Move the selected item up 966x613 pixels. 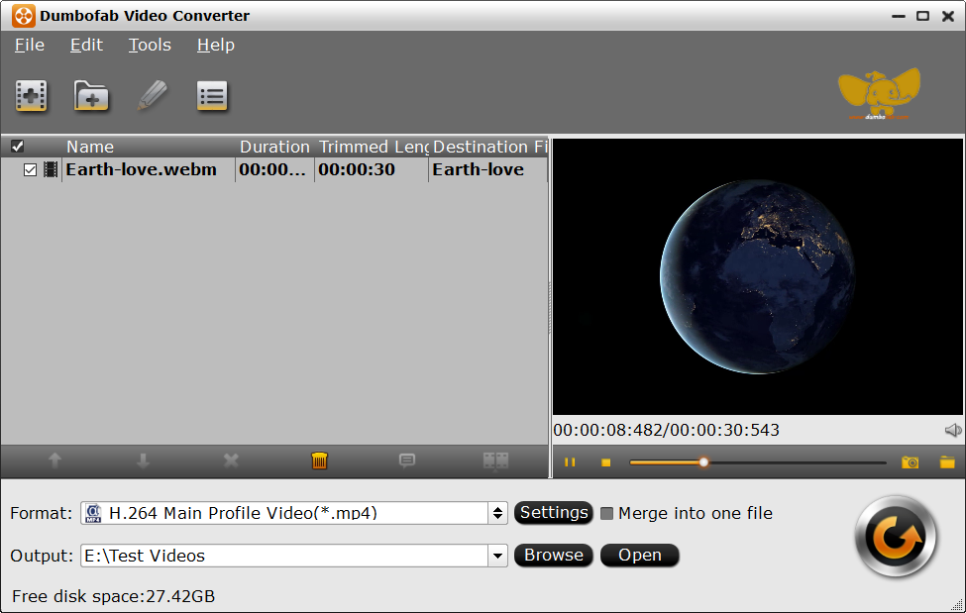(54, 460)
